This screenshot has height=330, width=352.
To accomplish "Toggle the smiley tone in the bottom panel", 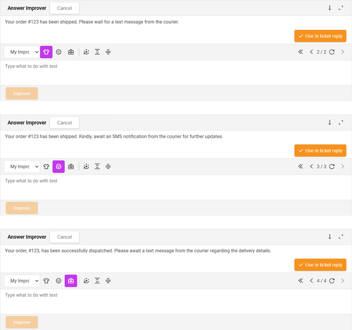I will (x=58, y=281).
